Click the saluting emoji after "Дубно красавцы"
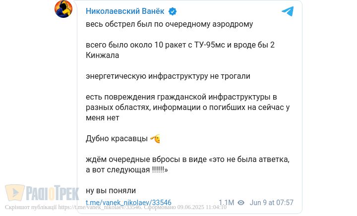Image resolution: width=357 pixels, height=216 pixels. 155,139
